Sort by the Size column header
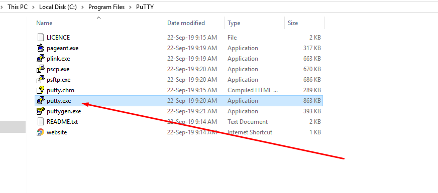 [293, 23]
